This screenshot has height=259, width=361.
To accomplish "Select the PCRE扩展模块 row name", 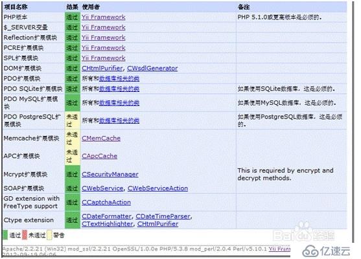I will point(23,48).
